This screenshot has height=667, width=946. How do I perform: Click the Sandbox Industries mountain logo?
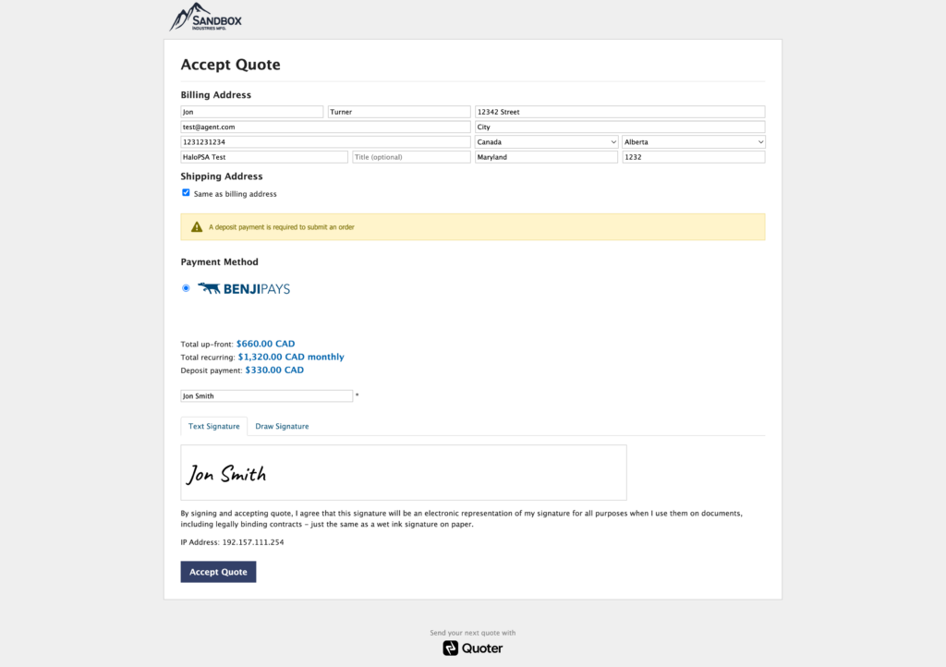click(205, 17)
